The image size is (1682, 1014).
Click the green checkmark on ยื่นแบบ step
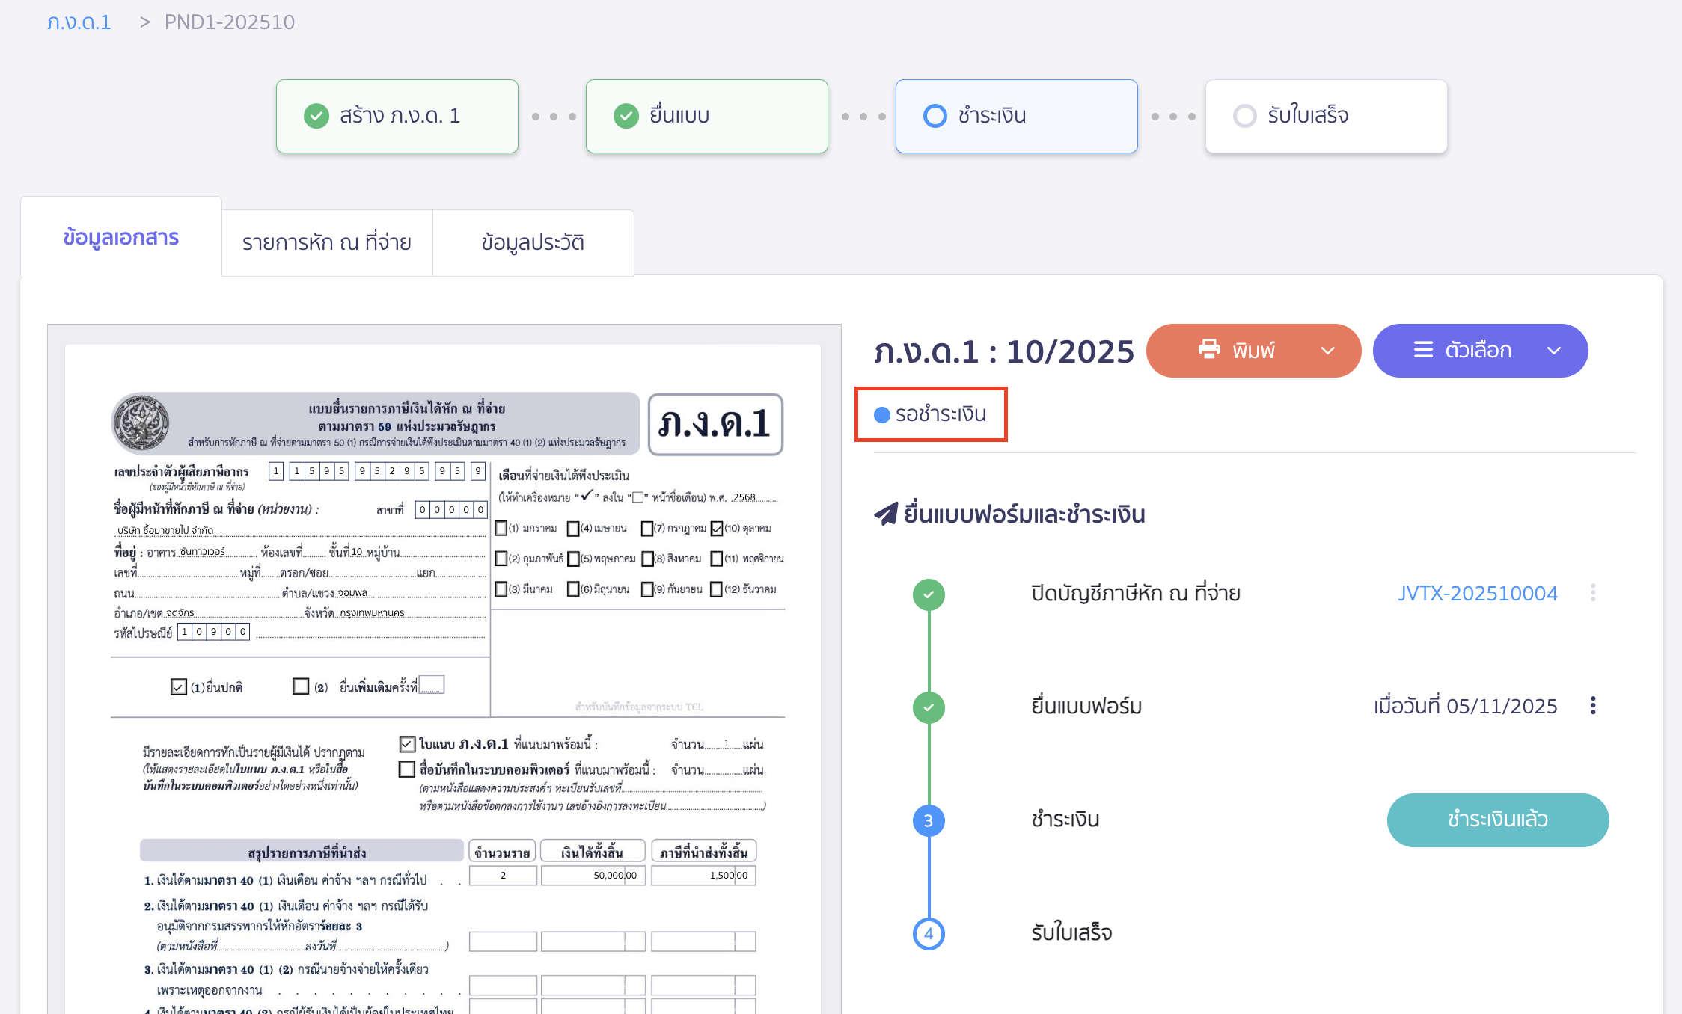pos(626,116)
